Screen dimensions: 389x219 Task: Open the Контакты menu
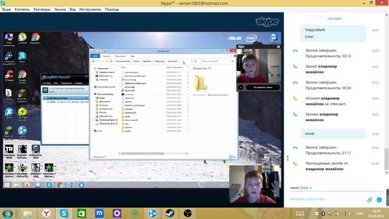tap(22, 10)
